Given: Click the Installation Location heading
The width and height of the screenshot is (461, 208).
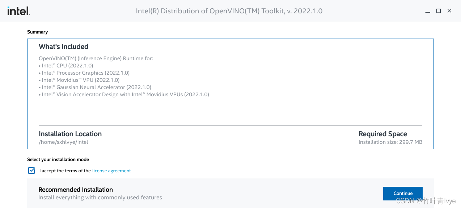Looking at the screenshot, I should (x=70, y=134).
